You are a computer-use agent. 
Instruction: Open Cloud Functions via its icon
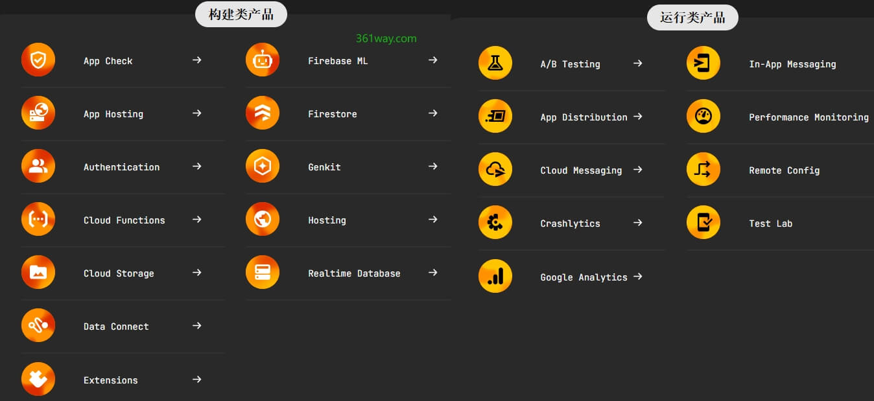tap(38, 219)
